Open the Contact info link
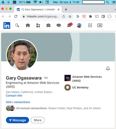The height and width of the screenshot is (129, 116). click(14, 96)
